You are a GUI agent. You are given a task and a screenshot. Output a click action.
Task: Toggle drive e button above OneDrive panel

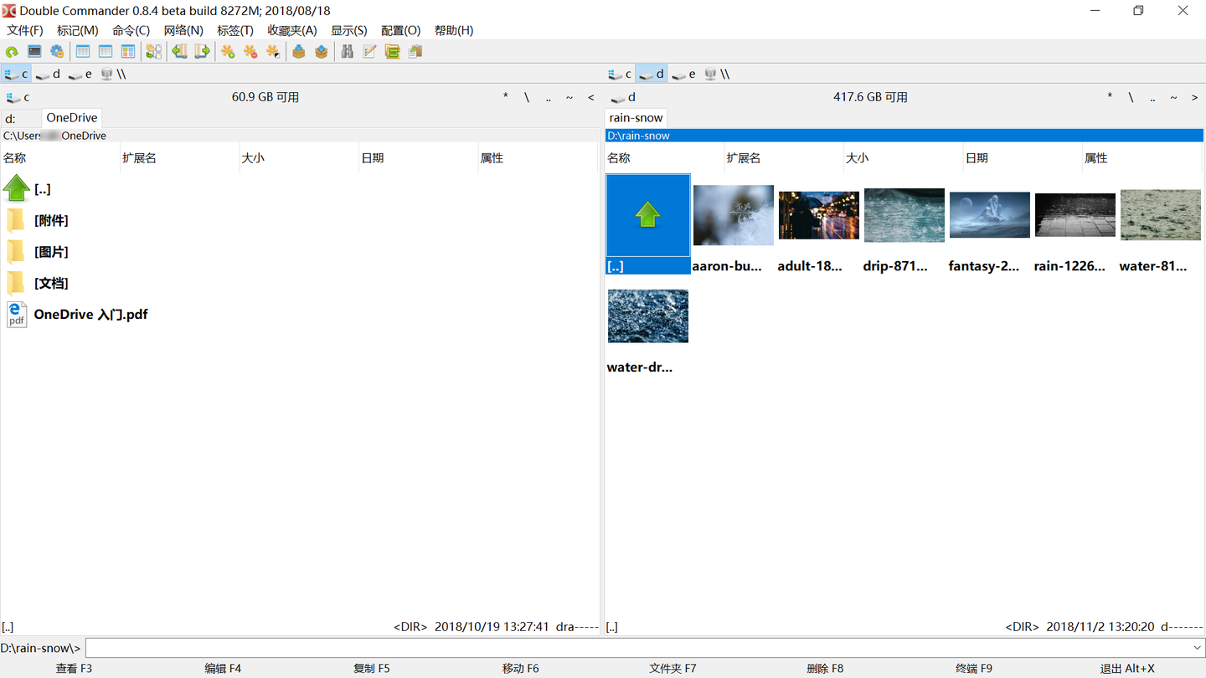[x=80, y=74]
